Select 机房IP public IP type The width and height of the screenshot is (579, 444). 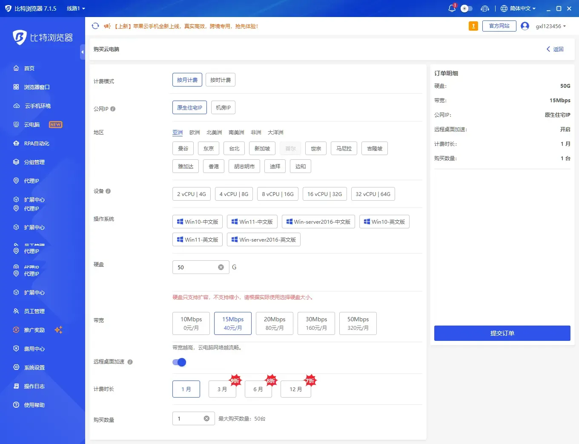point(223,108)
